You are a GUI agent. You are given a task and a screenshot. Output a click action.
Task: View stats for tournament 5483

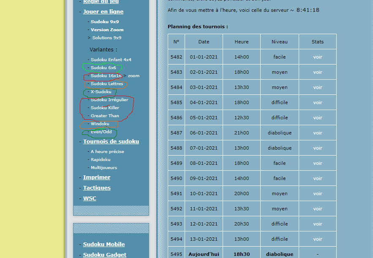(318, 72)
